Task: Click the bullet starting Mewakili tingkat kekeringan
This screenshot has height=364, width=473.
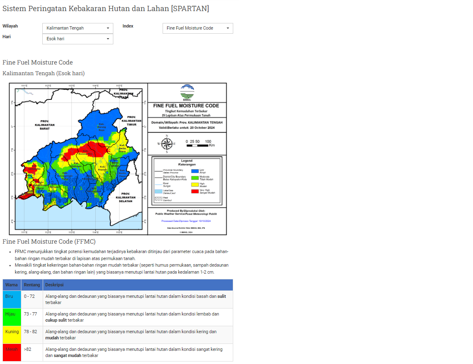Action: coord(122,269)
